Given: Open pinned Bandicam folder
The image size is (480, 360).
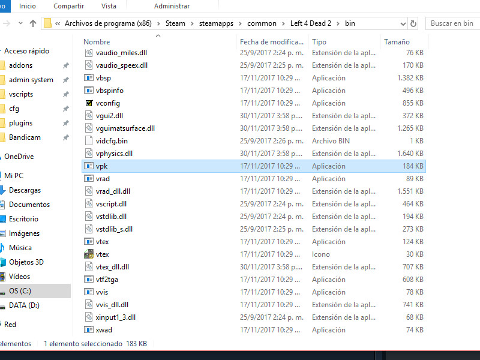Looking at the screenshot, I should point(25,137).
